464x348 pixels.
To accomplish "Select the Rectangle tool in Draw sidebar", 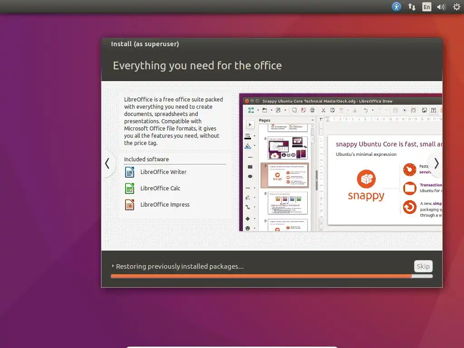I will coord(250,167).
